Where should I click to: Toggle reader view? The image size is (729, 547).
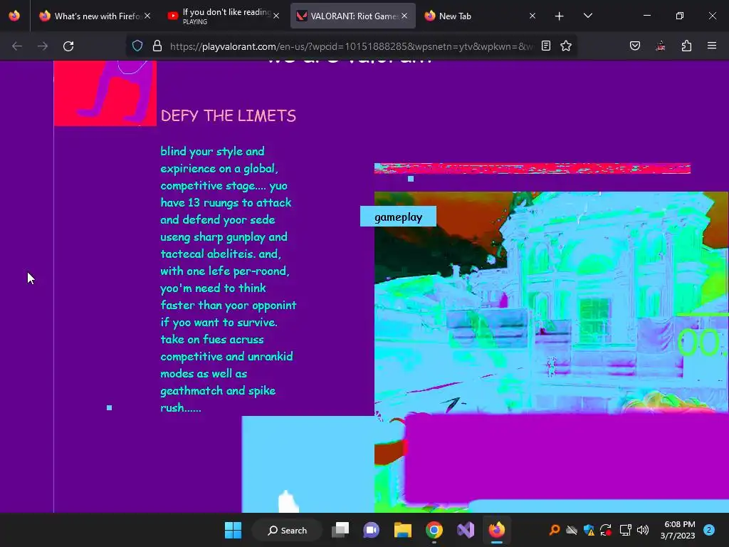coord(546,46)
